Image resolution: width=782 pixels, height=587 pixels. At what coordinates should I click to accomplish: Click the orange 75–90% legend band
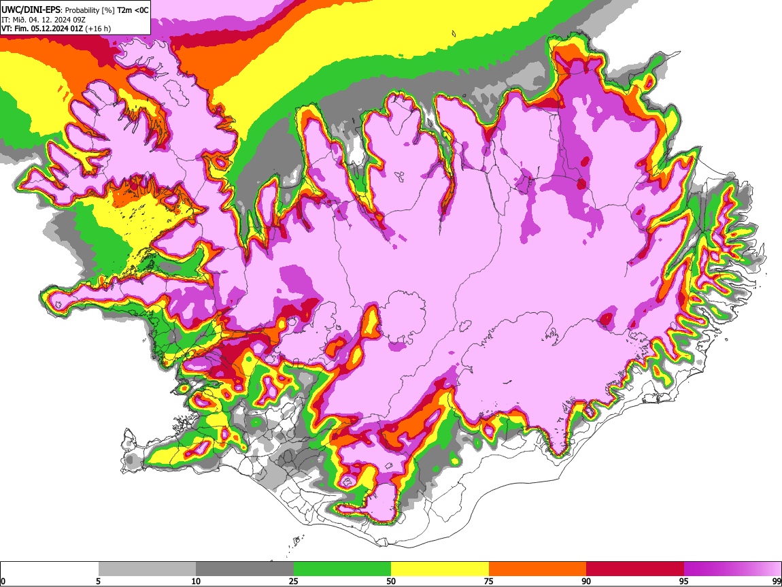[538, 569]
